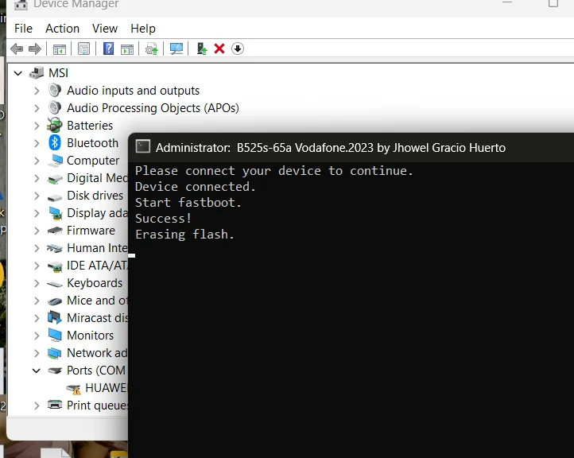Select the Monitors tree item

(90, 336)
